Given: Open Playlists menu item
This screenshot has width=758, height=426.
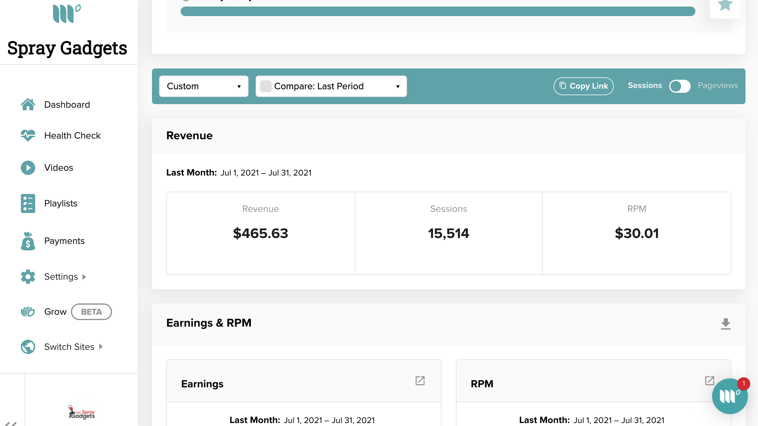Looking at the screenshot, I should (61, 203).
